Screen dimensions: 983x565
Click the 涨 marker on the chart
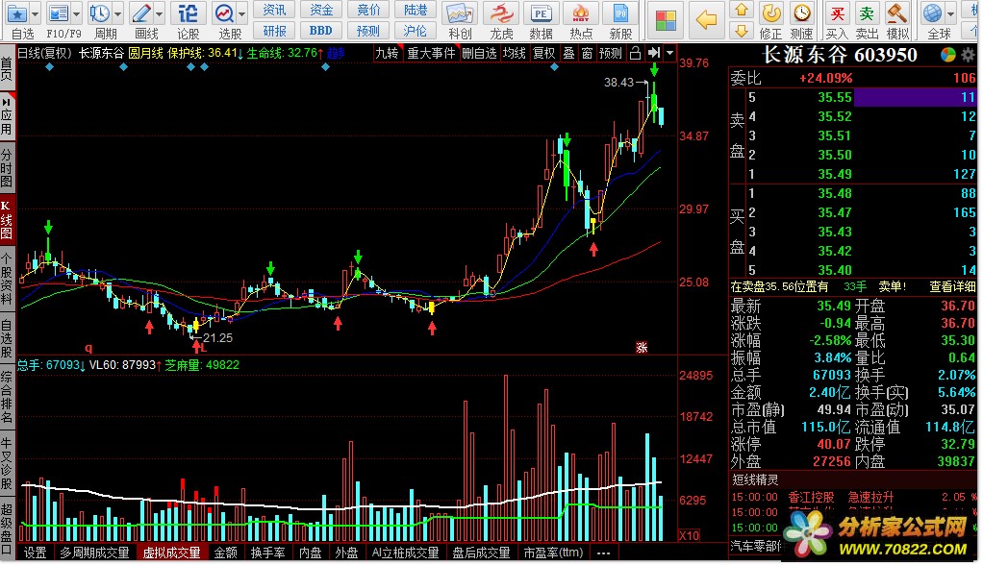[642, 348]
